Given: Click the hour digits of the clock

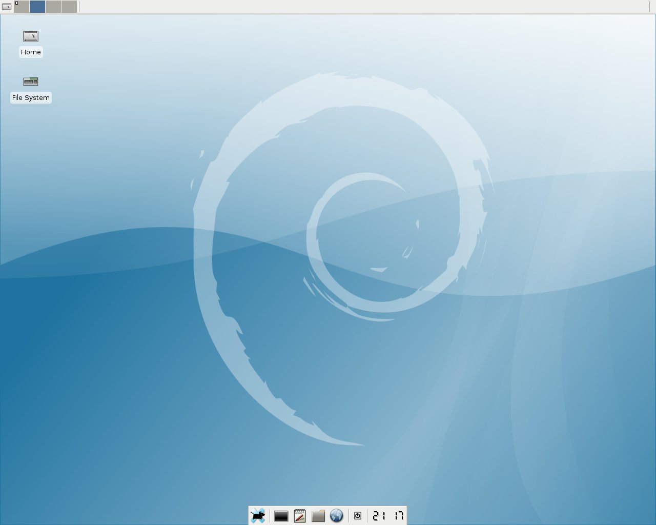Looking at the screenshot, I should (x=379, y=516).
